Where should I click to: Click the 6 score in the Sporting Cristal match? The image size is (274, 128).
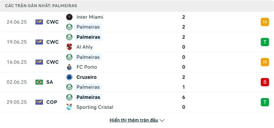(184, 97)
